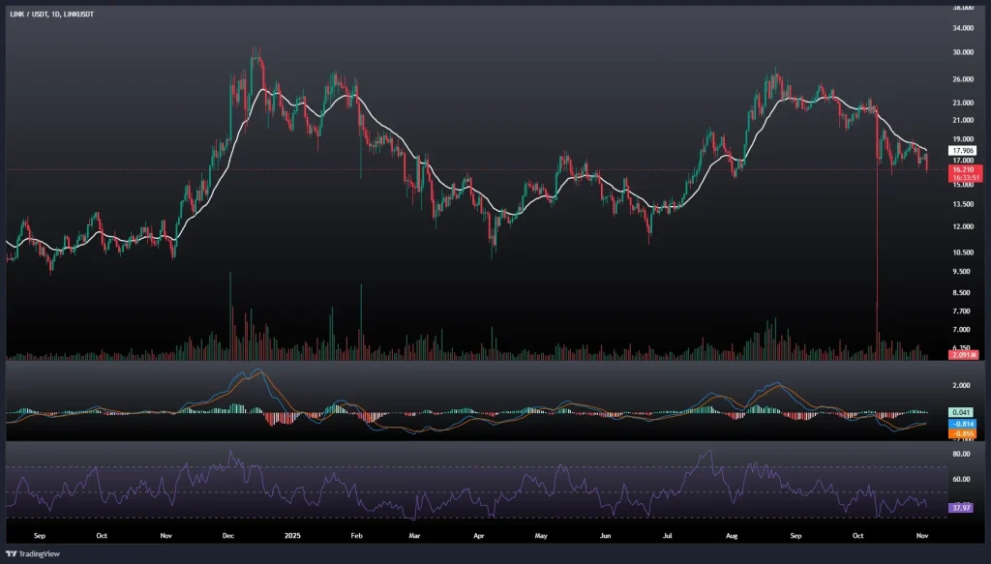
Task: Click the Jul marker on the time axis
Action: click(668, 533)
